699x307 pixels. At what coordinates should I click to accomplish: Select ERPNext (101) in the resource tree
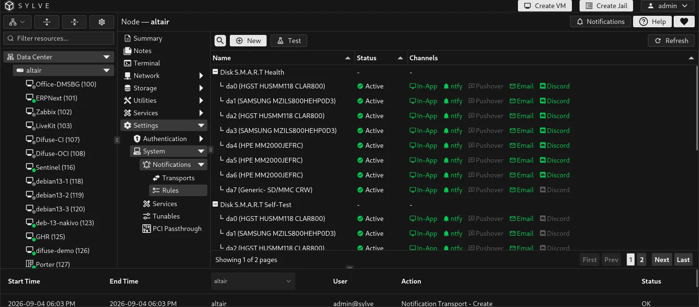52,98
